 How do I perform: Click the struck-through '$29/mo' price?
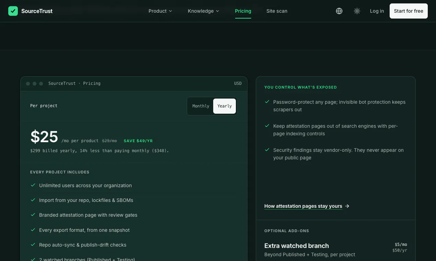point(109,141)
